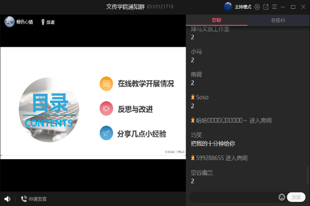The width and height of the screenshot is (310, 206).
Task: Click the orange 在线教学开展情况 book icon
Action: 106,83
